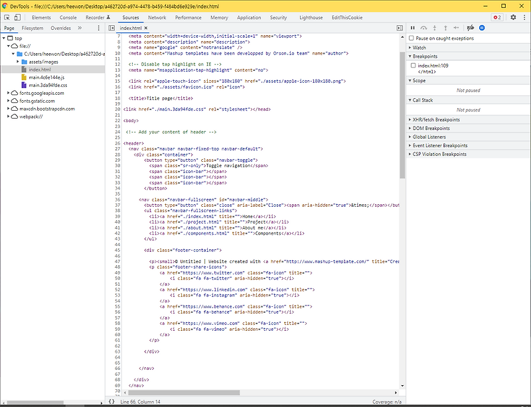
Task: Toggle the device toolbar
Action: pos(17,18)
